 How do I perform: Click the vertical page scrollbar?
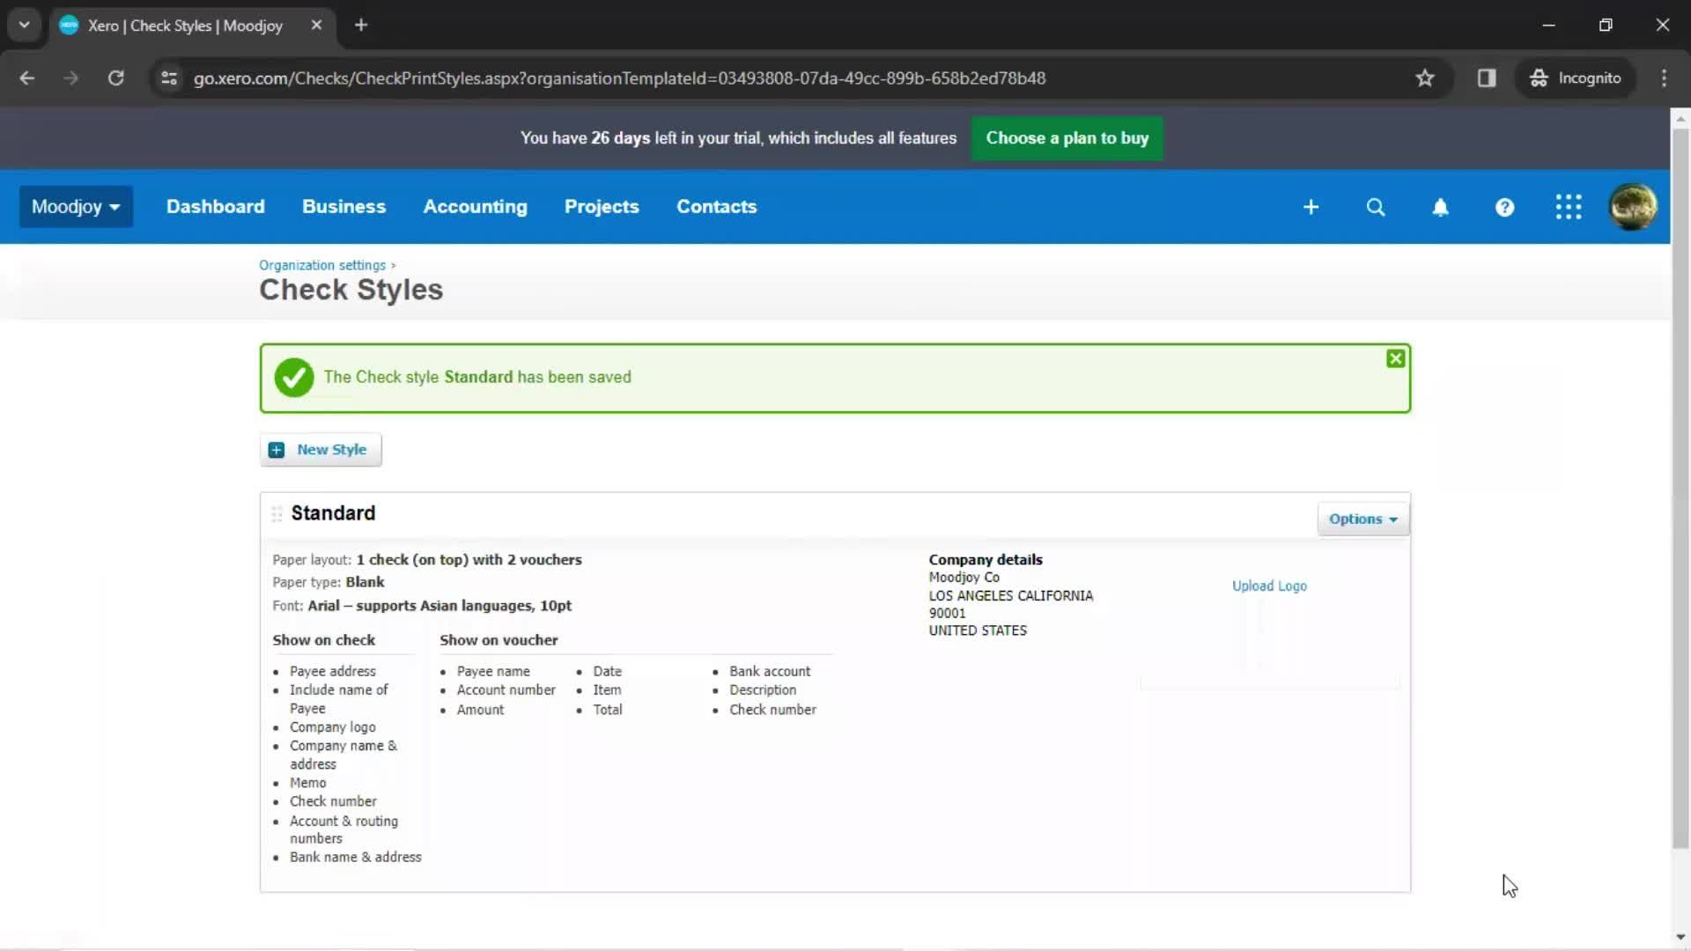pyautogui.click(x=1680, y=489)
